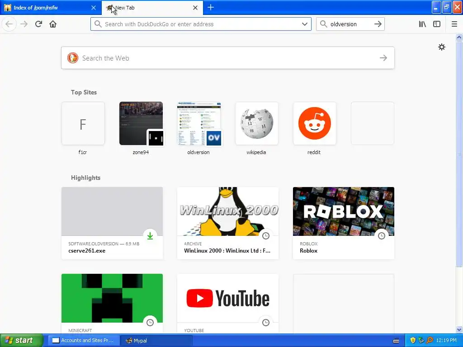Click the search bar magnifier icon
Image resolution: width=463 pixels, height=347 pixels.
(x=323, y=24)
